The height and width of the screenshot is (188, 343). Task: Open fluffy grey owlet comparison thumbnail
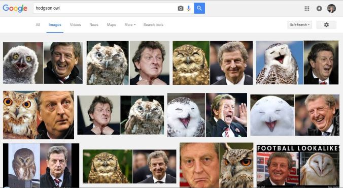point(43,63)
